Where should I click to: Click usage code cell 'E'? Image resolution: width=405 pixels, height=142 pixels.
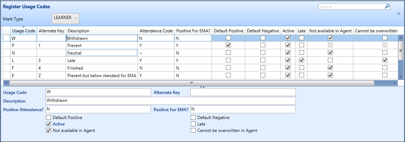click(x=23, y=75)
